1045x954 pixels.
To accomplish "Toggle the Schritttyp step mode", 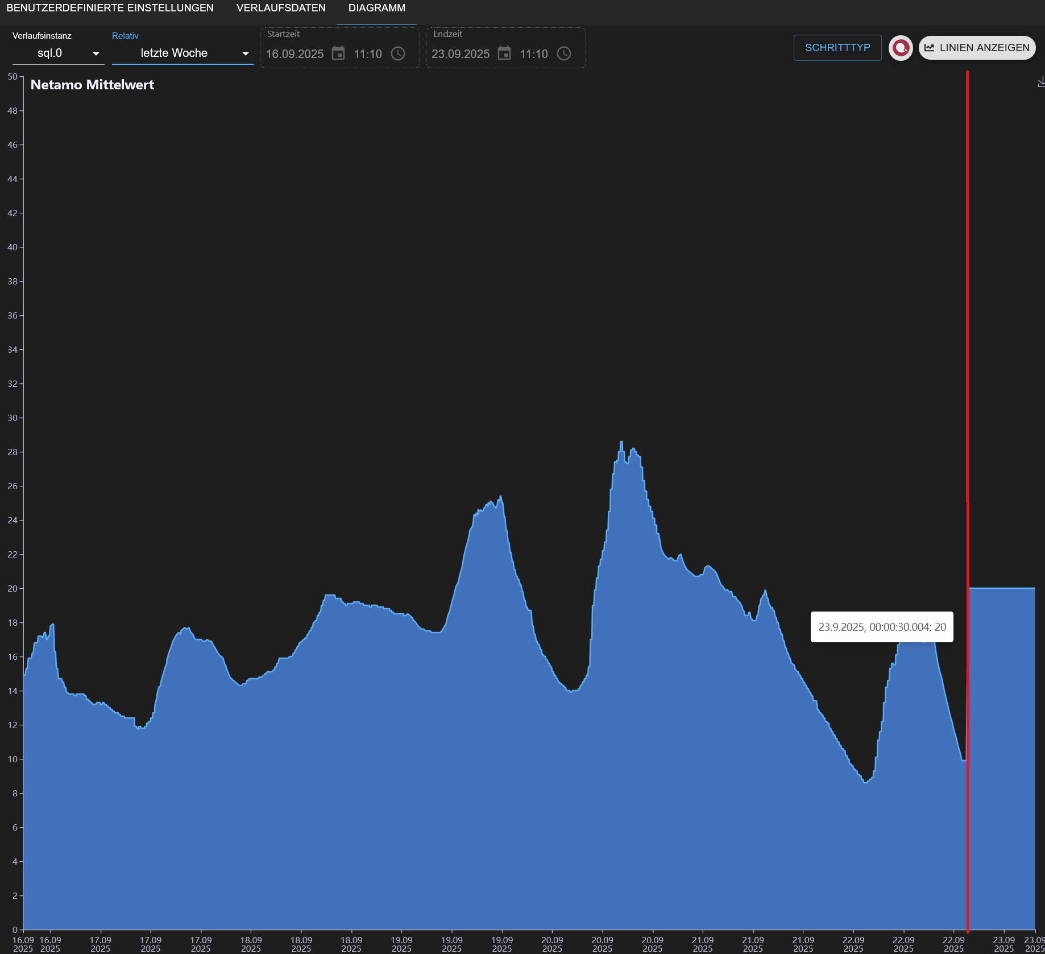I will [x=837, y=48].
